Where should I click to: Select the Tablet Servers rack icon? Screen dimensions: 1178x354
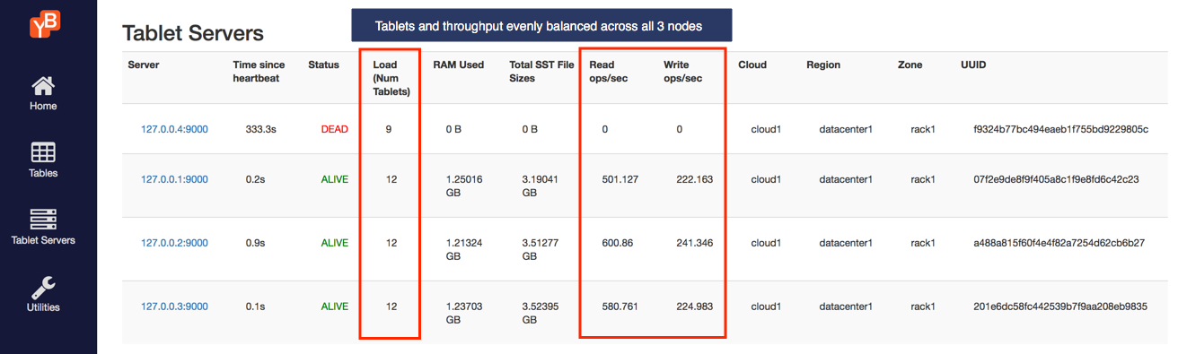(x=43, y=220)
